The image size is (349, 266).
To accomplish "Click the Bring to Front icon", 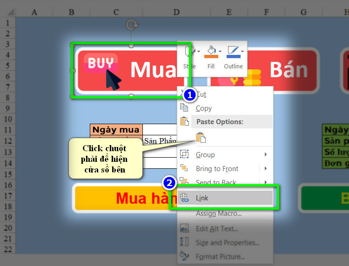I will coord(184,168).
